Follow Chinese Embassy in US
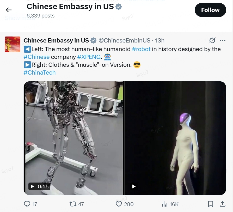Viewport: 233px width, 212px height. tap(210, 10)
